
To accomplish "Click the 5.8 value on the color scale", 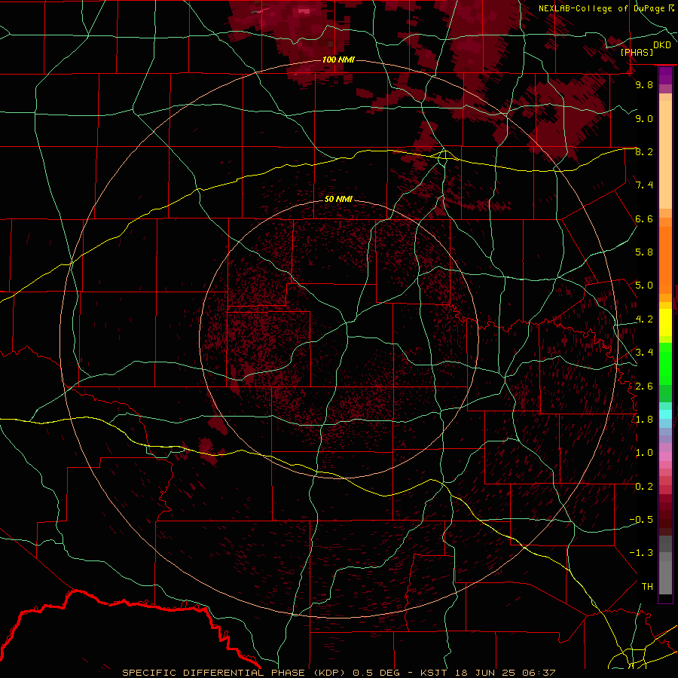I will pyautogui.click(x=644, y=252).
